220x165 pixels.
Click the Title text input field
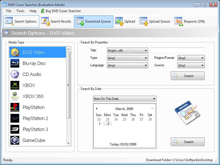point(177,50)
